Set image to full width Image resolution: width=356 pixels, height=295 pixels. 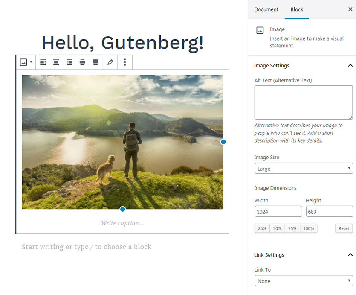[x=96, y=62]
